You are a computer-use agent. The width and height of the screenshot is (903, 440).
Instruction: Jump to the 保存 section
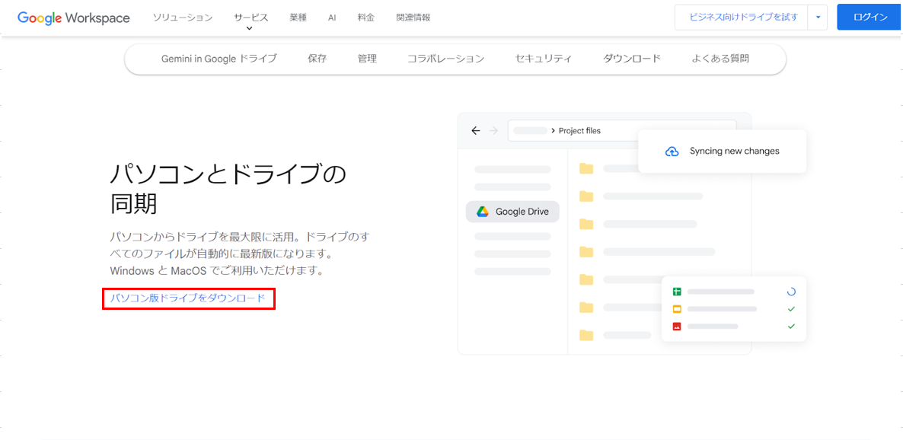coord(317,58)
